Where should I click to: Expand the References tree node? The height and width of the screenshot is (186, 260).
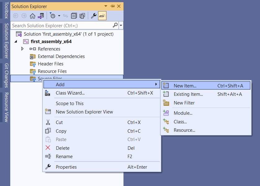[x=22, y=49]
